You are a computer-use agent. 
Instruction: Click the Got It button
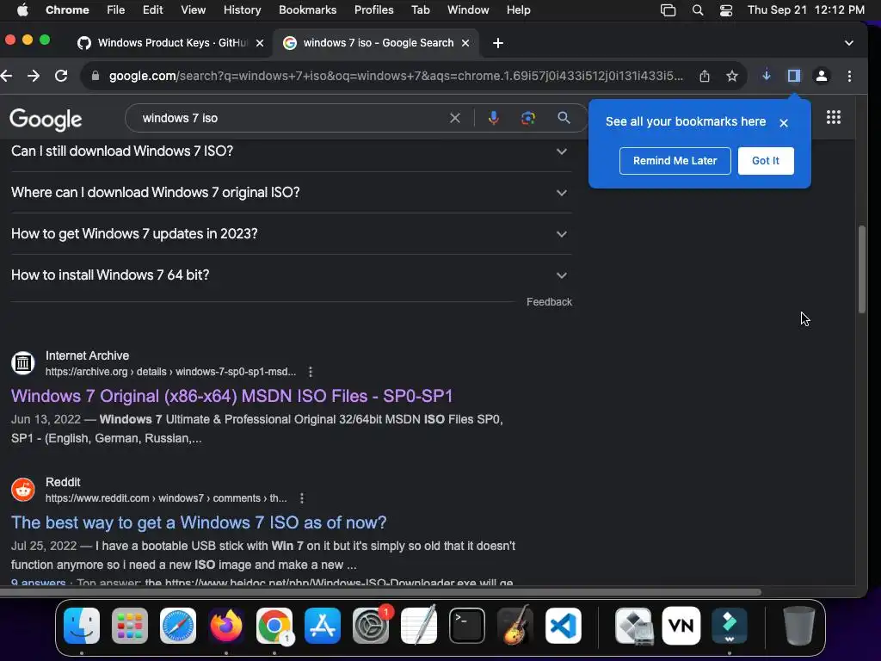point(765,161)
